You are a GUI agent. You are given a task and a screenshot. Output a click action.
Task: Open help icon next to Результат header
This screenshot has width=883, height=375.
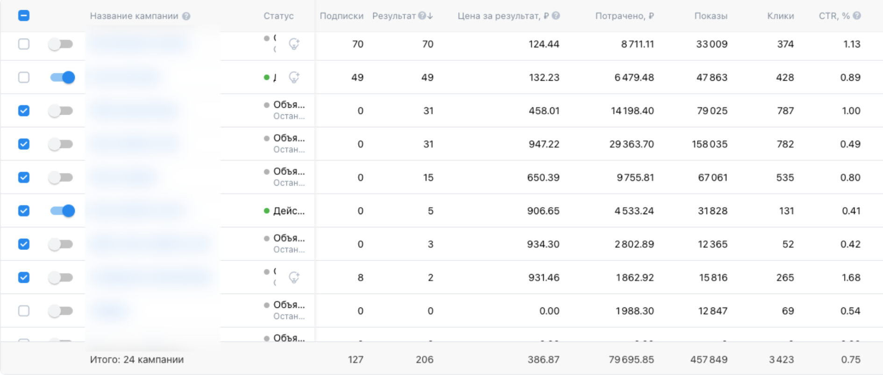pos(422,16)
